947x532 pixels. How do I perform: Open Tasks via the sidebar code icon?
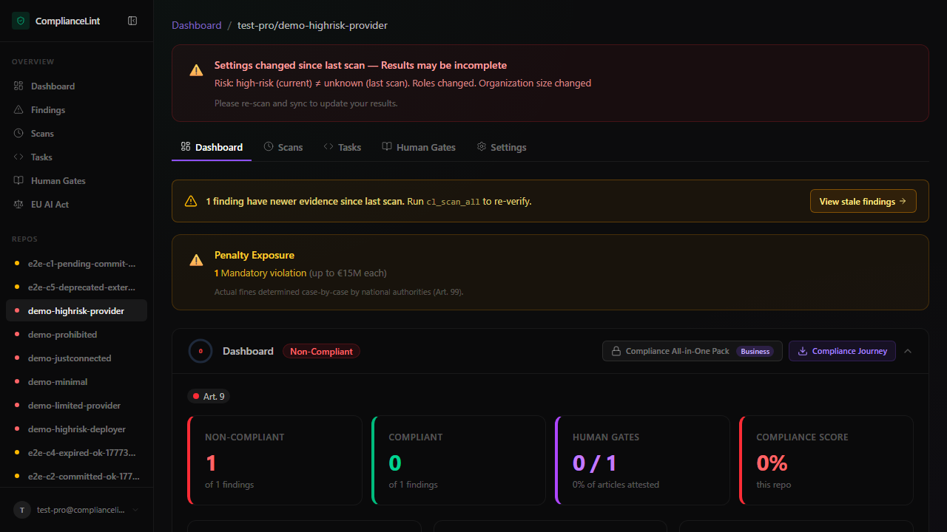coord(18,157)
